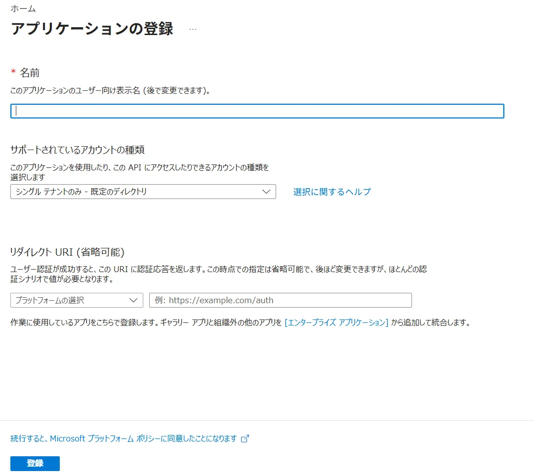The height and width of the screenshot is (476, 534).
Task: Click the required asterisk beside 名前
Action: coord(12,72)
